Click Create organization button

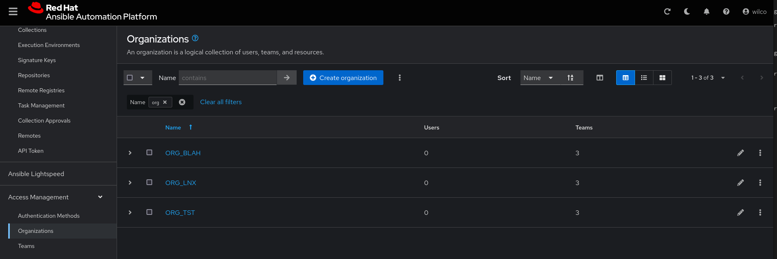[x=343, y=78]
